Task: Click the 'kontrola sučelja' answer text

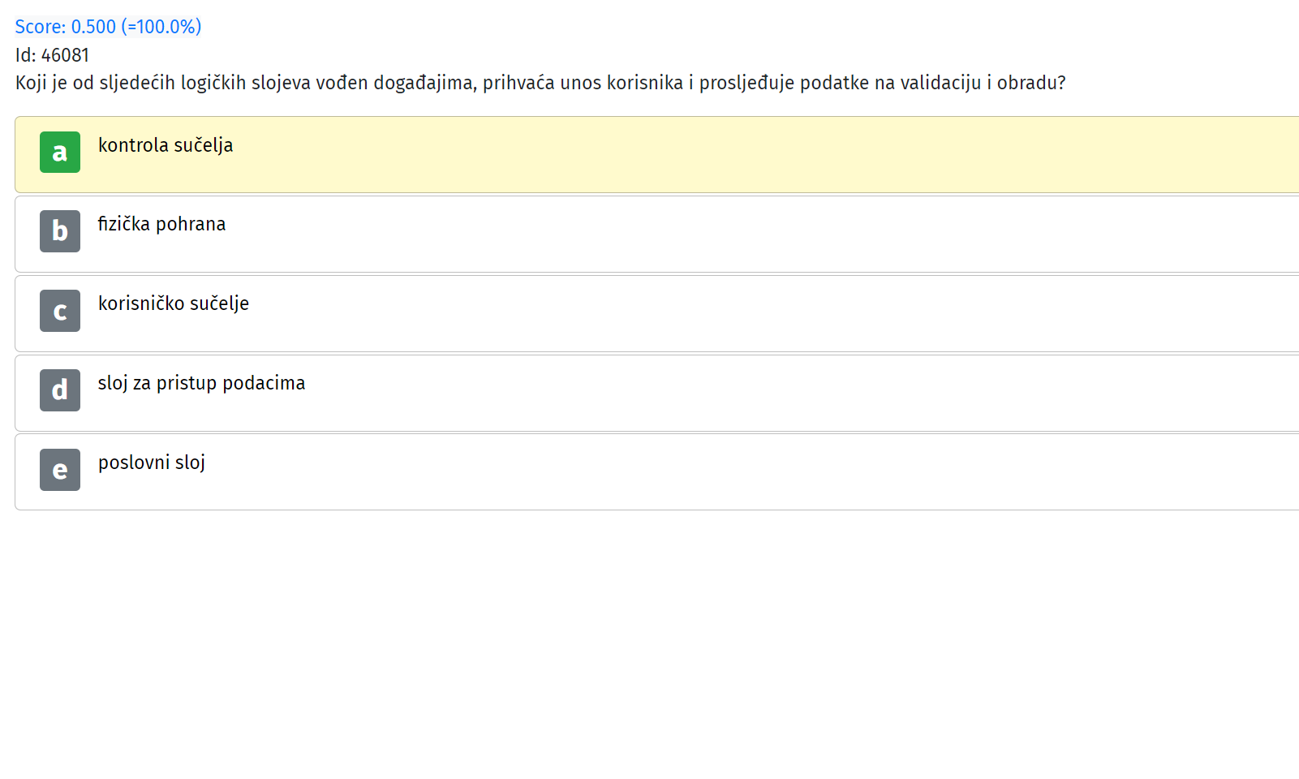Action: pyautogui.click(x=166, y=145)
